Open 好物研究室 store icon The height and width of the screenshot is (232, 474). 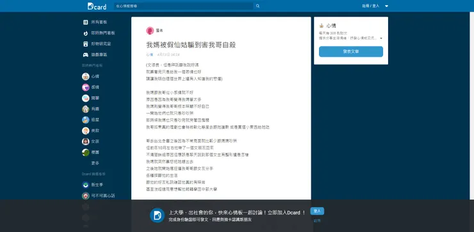(86, 43)
